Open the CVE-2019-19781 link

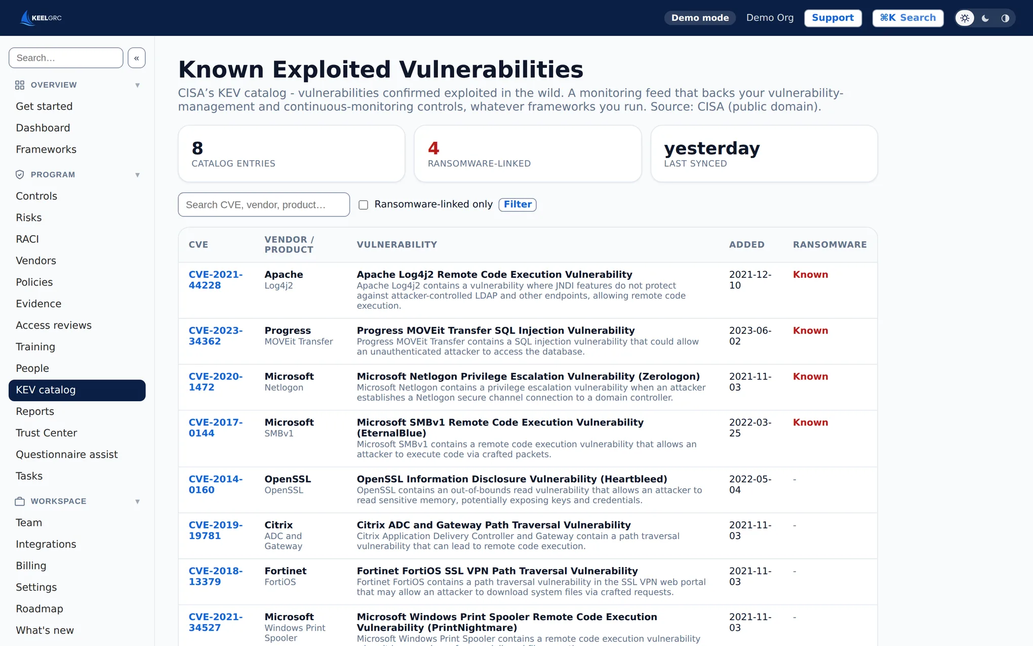point(216,530)
